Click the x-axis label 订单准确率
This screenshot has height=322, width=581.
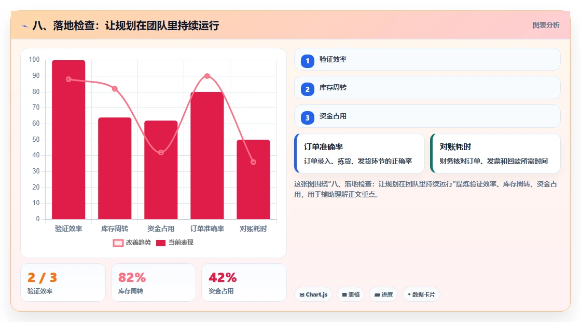[x=207, y=229]
